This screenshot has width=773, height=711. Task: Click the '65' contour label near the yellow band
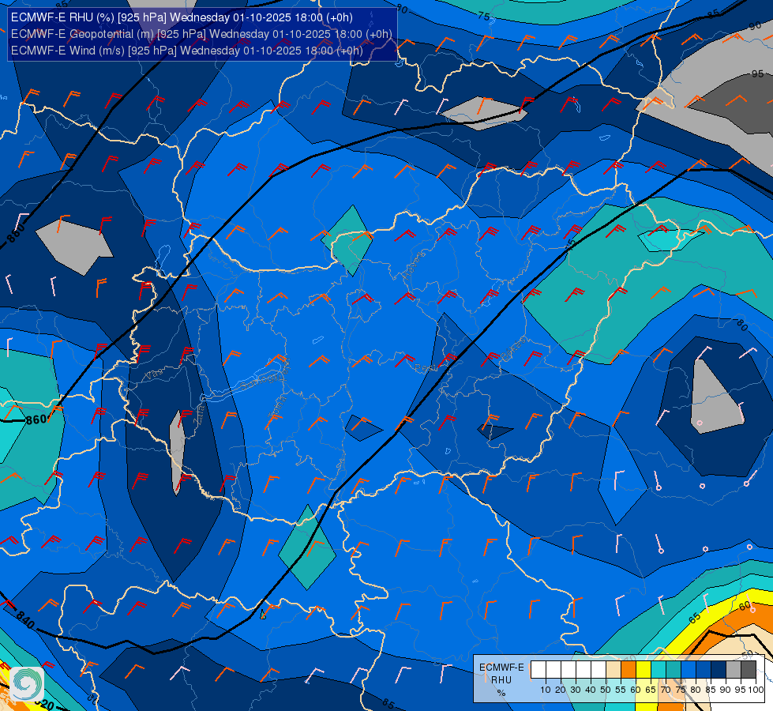[694, 618]
